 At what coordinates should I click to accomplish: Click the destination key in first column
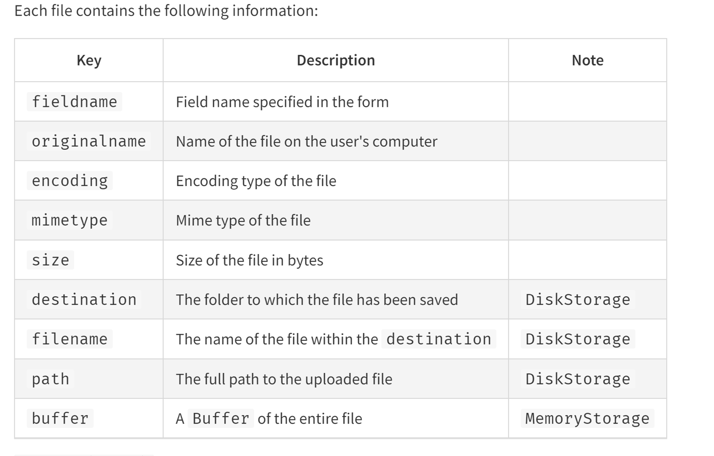tap(84, 299)
